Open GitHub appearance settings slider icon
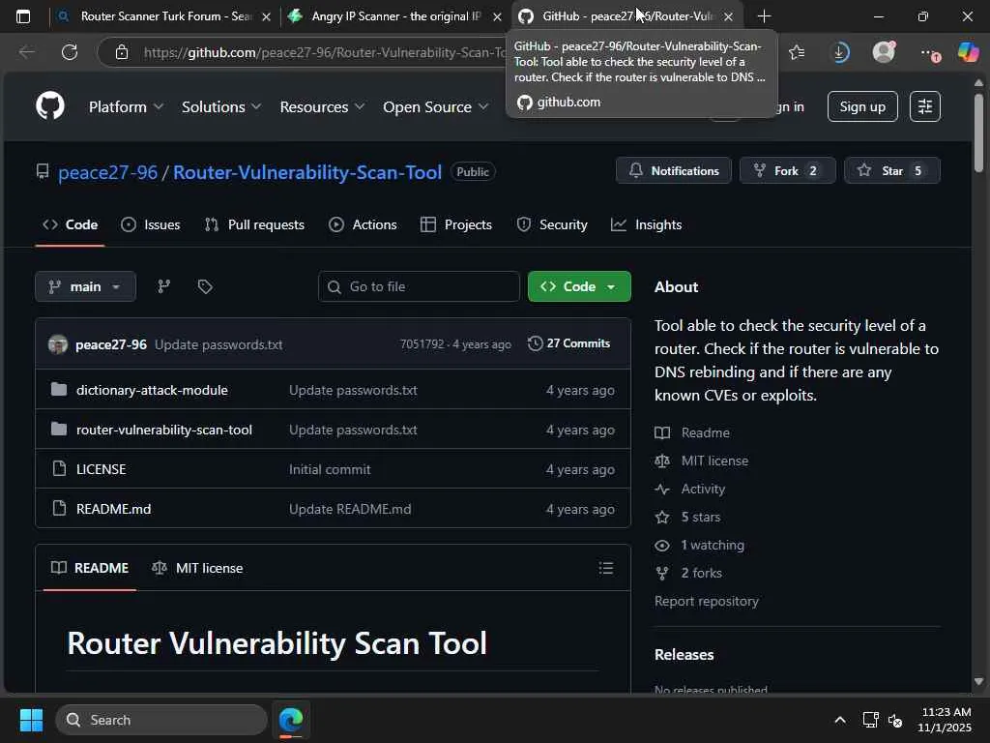Screen dimensions: 990x743 click(925, 106)
